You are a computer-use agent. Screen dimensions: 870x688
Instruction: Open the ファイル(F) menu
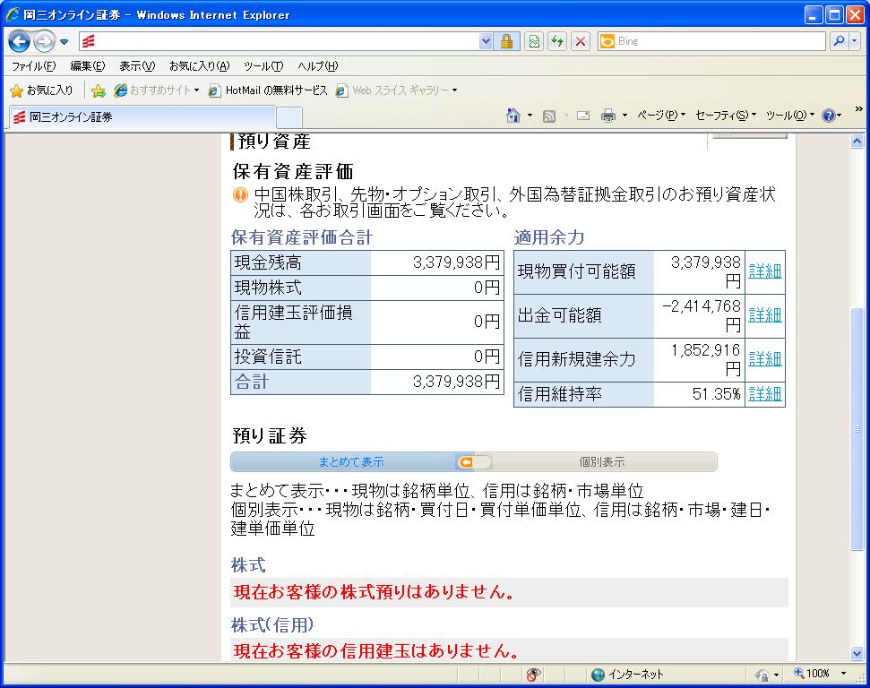pyautogui.click(x=33, y=66)
